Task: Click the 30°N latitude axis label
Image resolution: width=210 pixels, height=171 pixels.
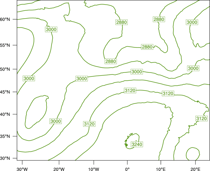Action: click(5, 158)
